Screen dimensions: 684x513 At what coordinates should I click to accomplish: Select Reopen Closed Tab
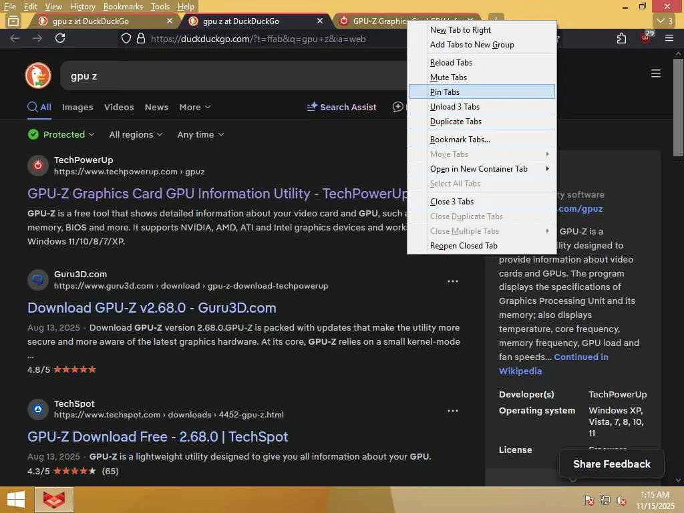pyautogui.click(x=482, y=246)
